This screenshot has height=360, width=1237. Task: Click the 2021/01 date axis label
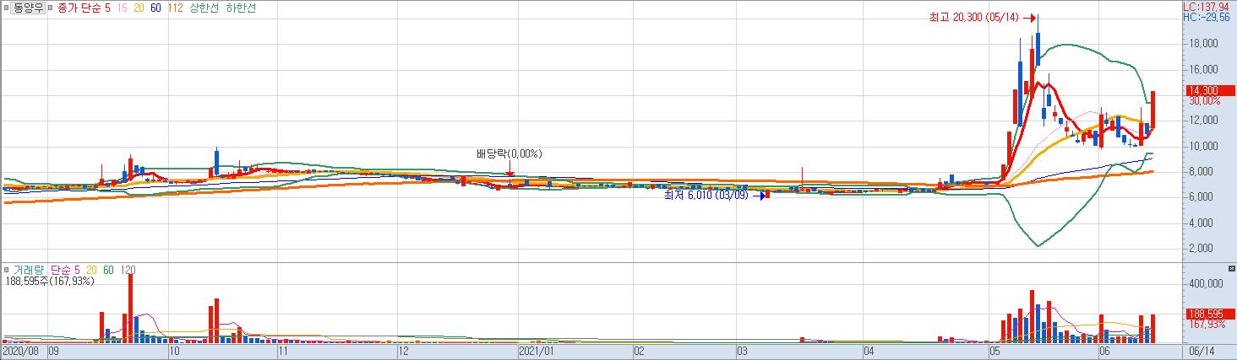[536, 349]
